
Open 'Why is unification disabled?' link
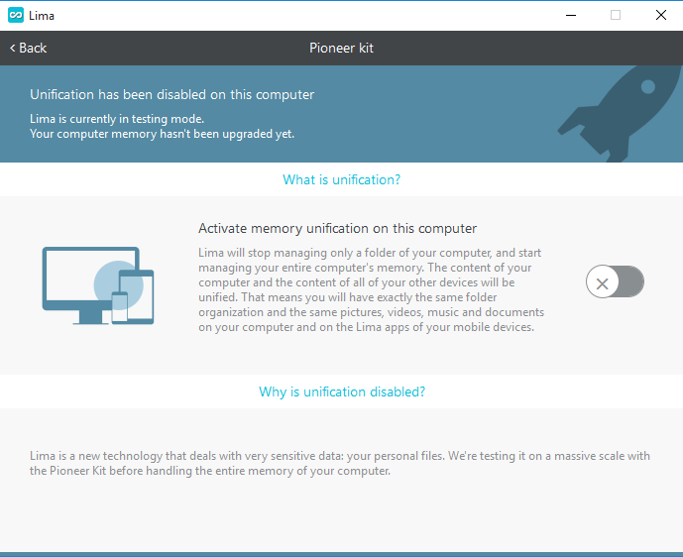tap(341, 391)
